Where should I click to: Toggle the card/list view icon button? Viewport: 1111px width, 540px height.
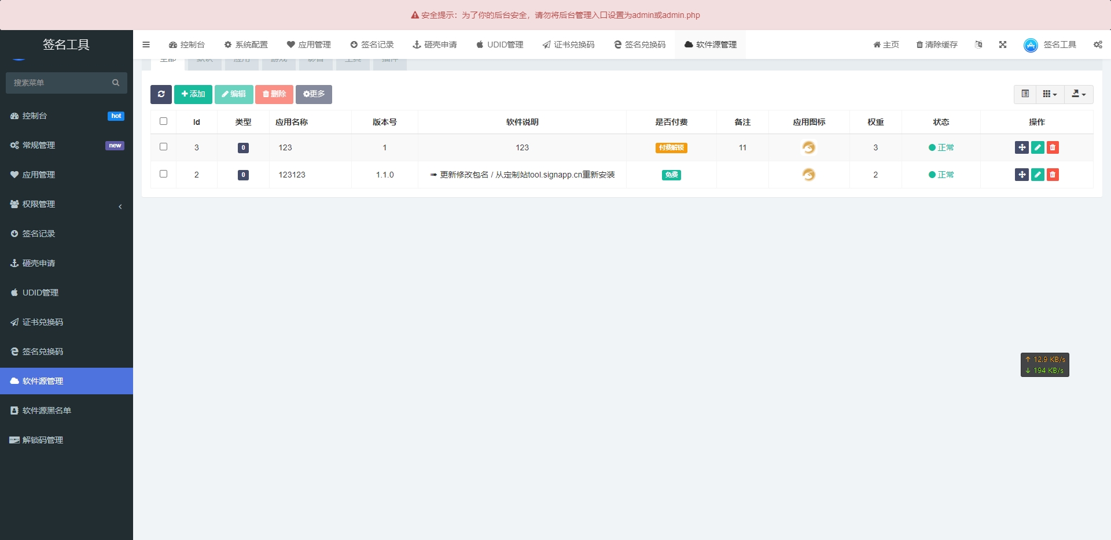(1025, 94)
